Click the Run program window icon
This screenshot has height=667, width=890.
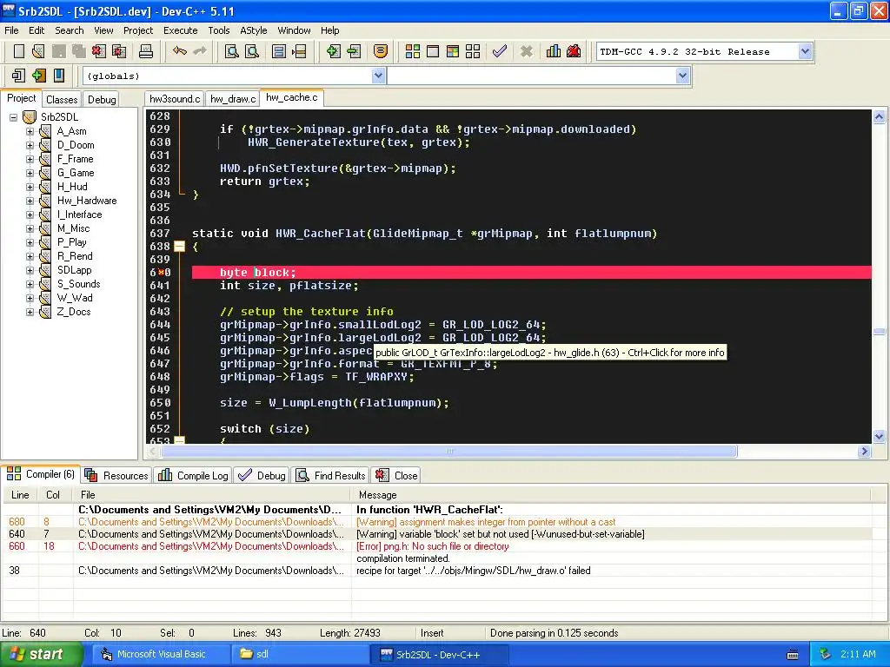[x=433, y=51]
